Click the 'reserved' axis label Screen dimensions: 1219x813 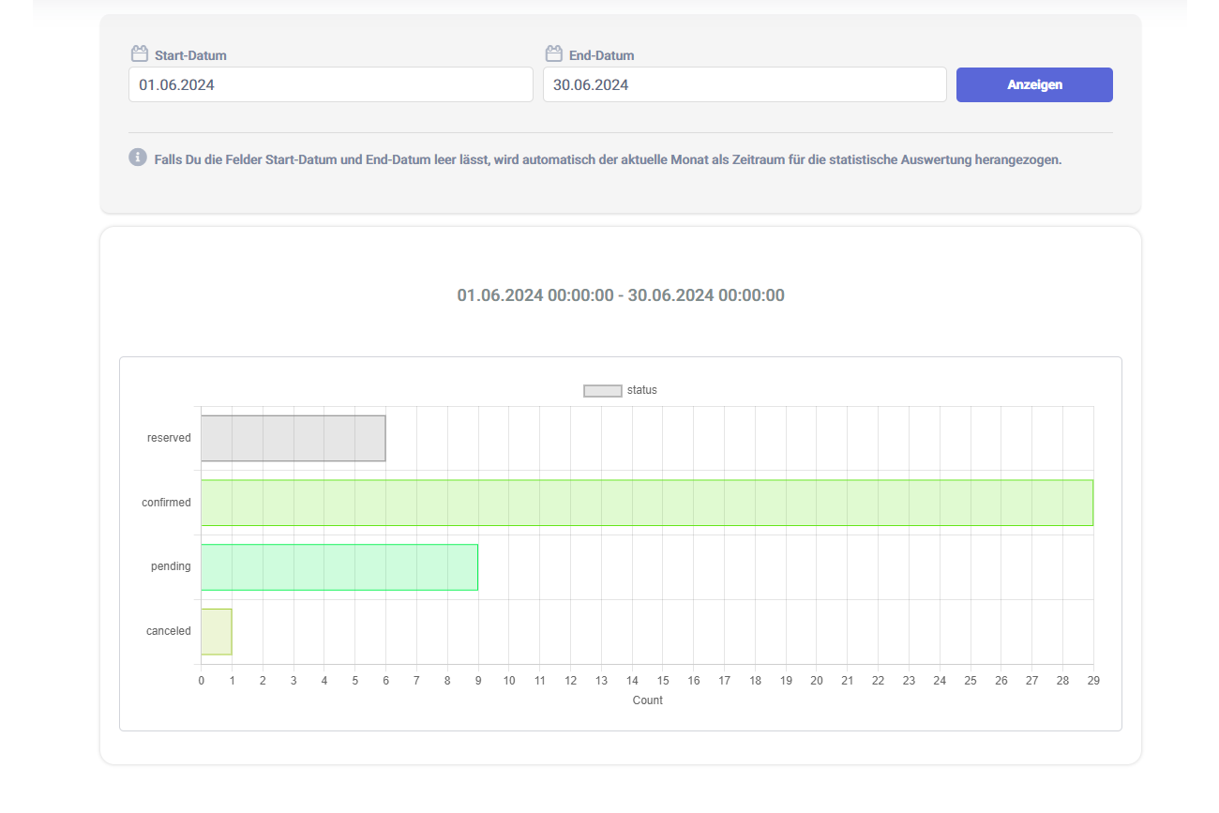[169, 438]
